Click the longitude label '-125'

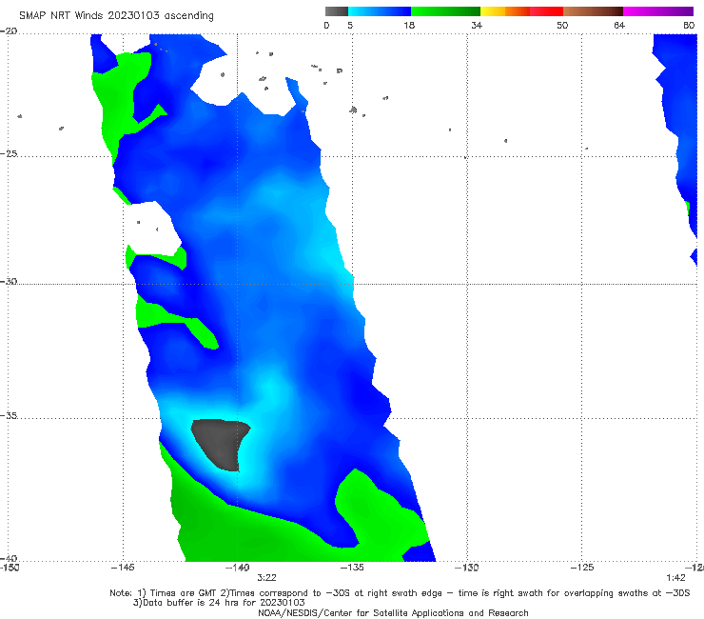[582, 568]
